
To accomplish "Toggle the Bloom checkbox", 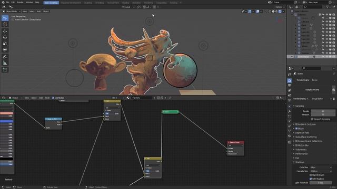I will (x=296, y=128).
